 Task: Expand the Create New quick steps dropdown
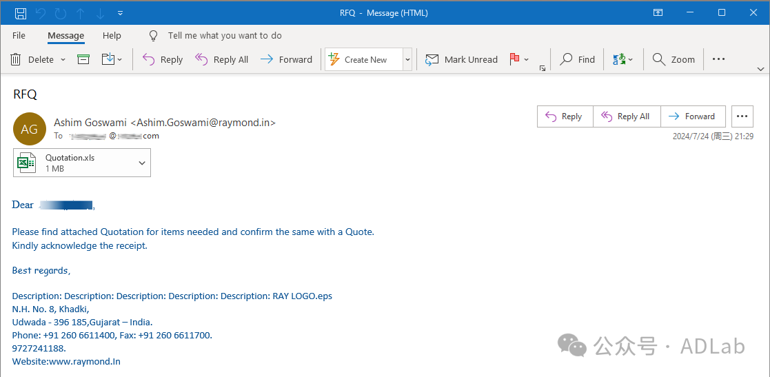coord(407,59)
